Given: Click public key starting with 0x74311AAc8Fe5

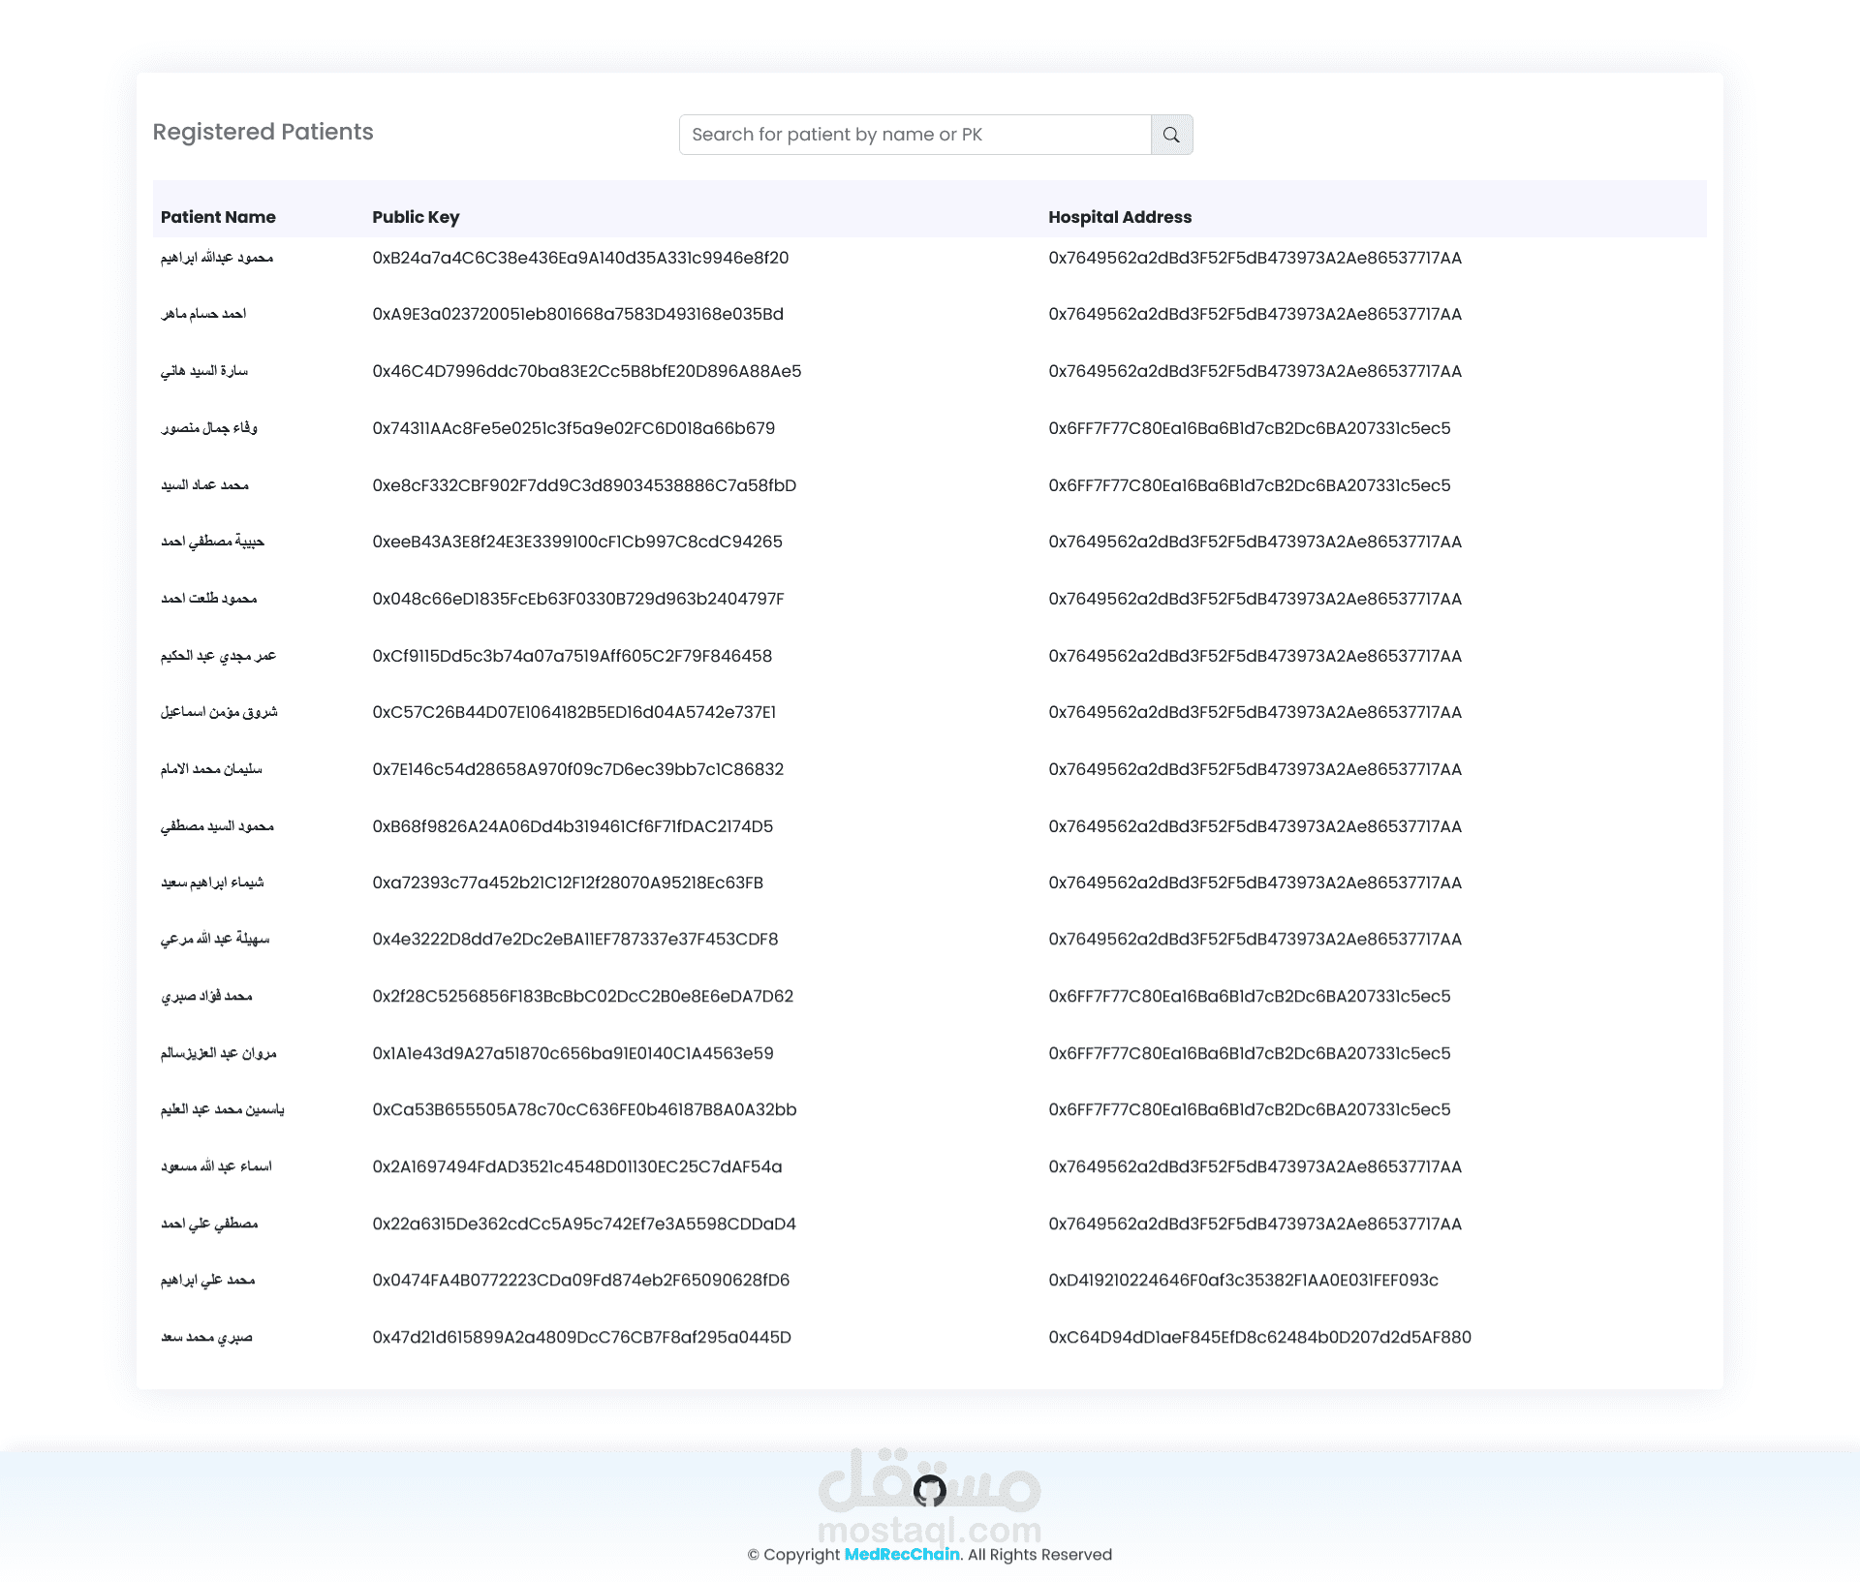Looking at the screenshot, I should click(x=573, y=428).
